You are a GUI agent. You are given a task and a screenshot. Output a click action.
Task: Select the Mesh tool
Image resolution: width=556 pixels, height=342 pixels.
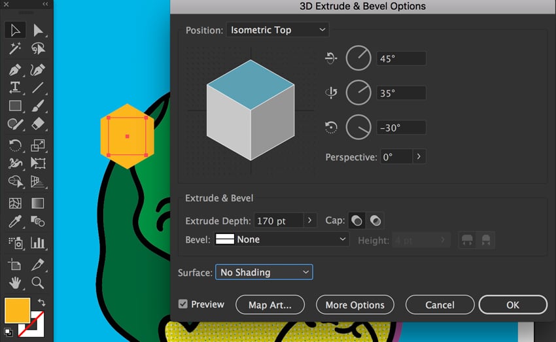(15, 203)
